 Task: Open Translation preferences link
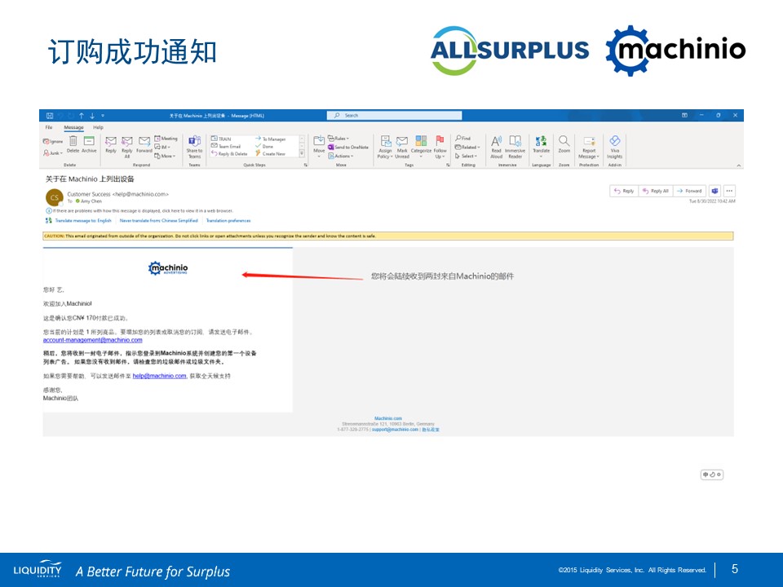(x=228, y=220)
